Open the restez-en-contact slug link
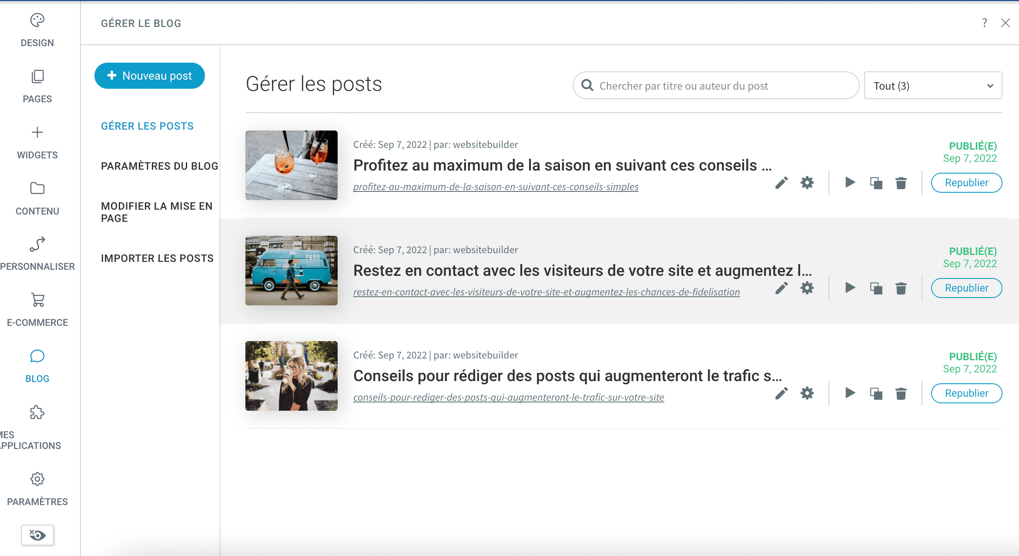1019x556 pixels. (546, 292)
